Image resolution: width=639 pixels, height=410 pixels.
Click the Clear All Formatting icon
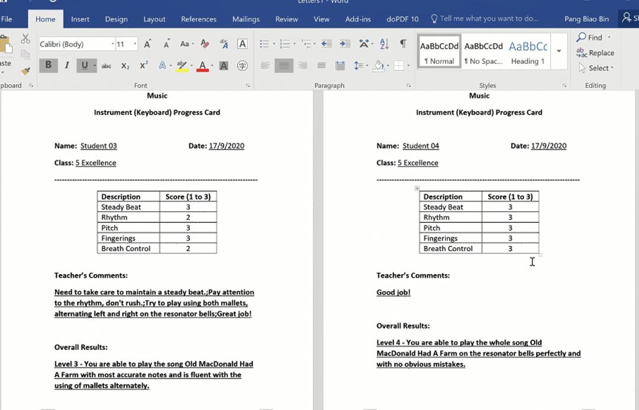[x=205, y=44]
